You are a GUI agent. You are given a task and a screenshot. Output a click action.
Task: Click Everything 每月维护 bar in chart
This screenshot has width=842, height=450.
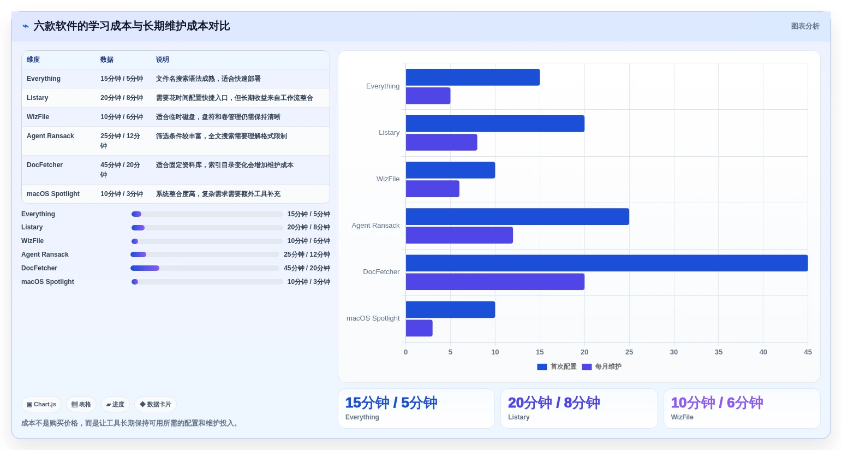(428, 96)
